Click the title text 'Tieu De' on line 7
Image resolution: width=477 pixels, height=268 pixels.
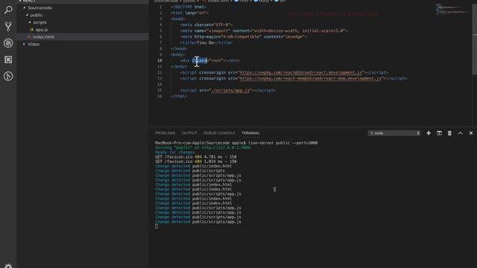pos(206,43)
